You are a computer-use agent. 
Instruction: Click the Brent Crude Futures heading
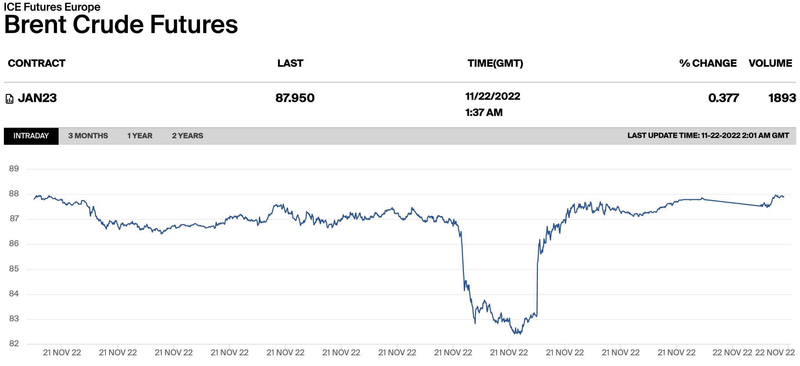[x=121, y=25]
